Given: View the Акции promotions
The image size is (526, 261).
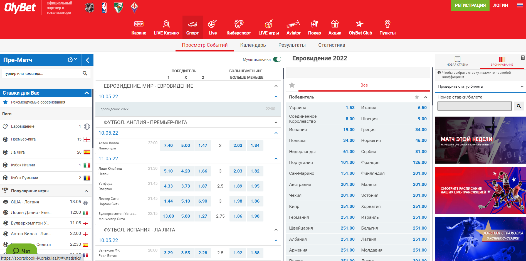Looking at the screenshot, I should [335, 28].
